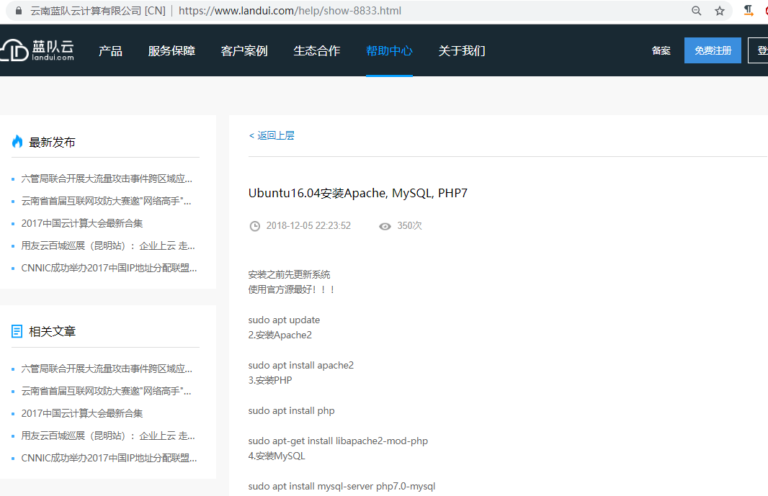Viewport: 768px width, 496px height.
Task: Click the document icon beside 相关文章
Action: (17, 331)
